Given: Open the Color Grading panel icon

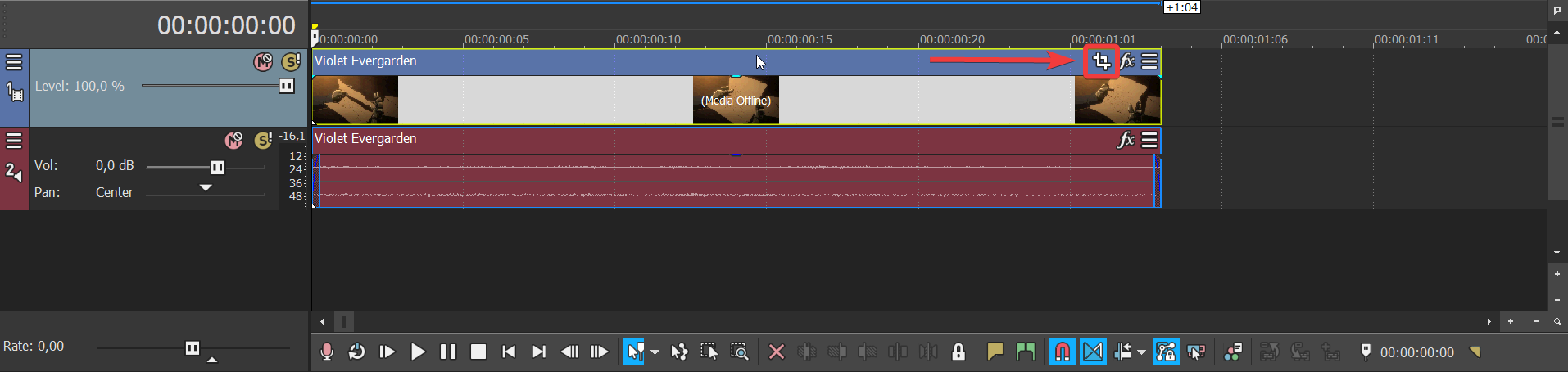Looking at the screenshot, I should (x=1233, y=352).
